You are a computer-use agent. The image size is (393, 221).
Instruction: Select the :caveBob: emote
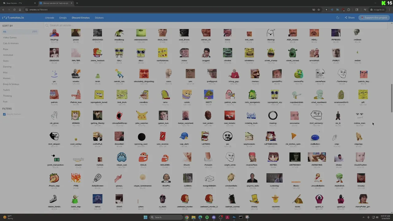tap(144, 95)
